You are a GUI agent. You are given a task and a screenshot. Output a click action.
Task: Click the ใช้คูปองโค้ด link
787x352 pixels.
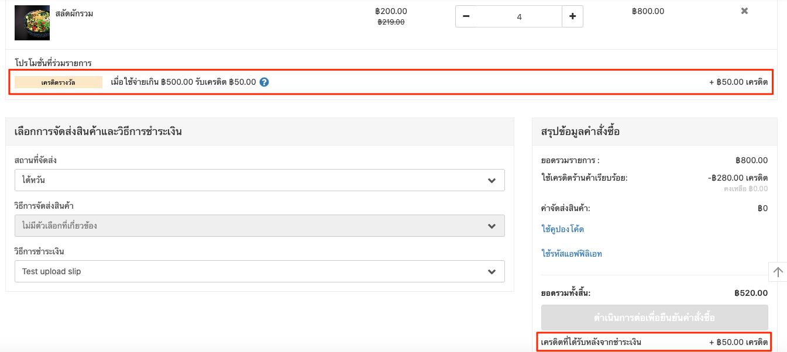point(562,229)
